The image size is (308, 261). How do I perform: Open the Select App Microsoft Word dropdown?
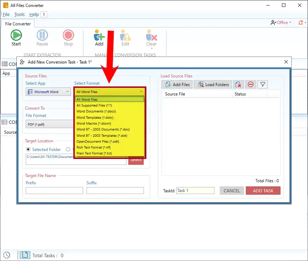click(48, 92)
